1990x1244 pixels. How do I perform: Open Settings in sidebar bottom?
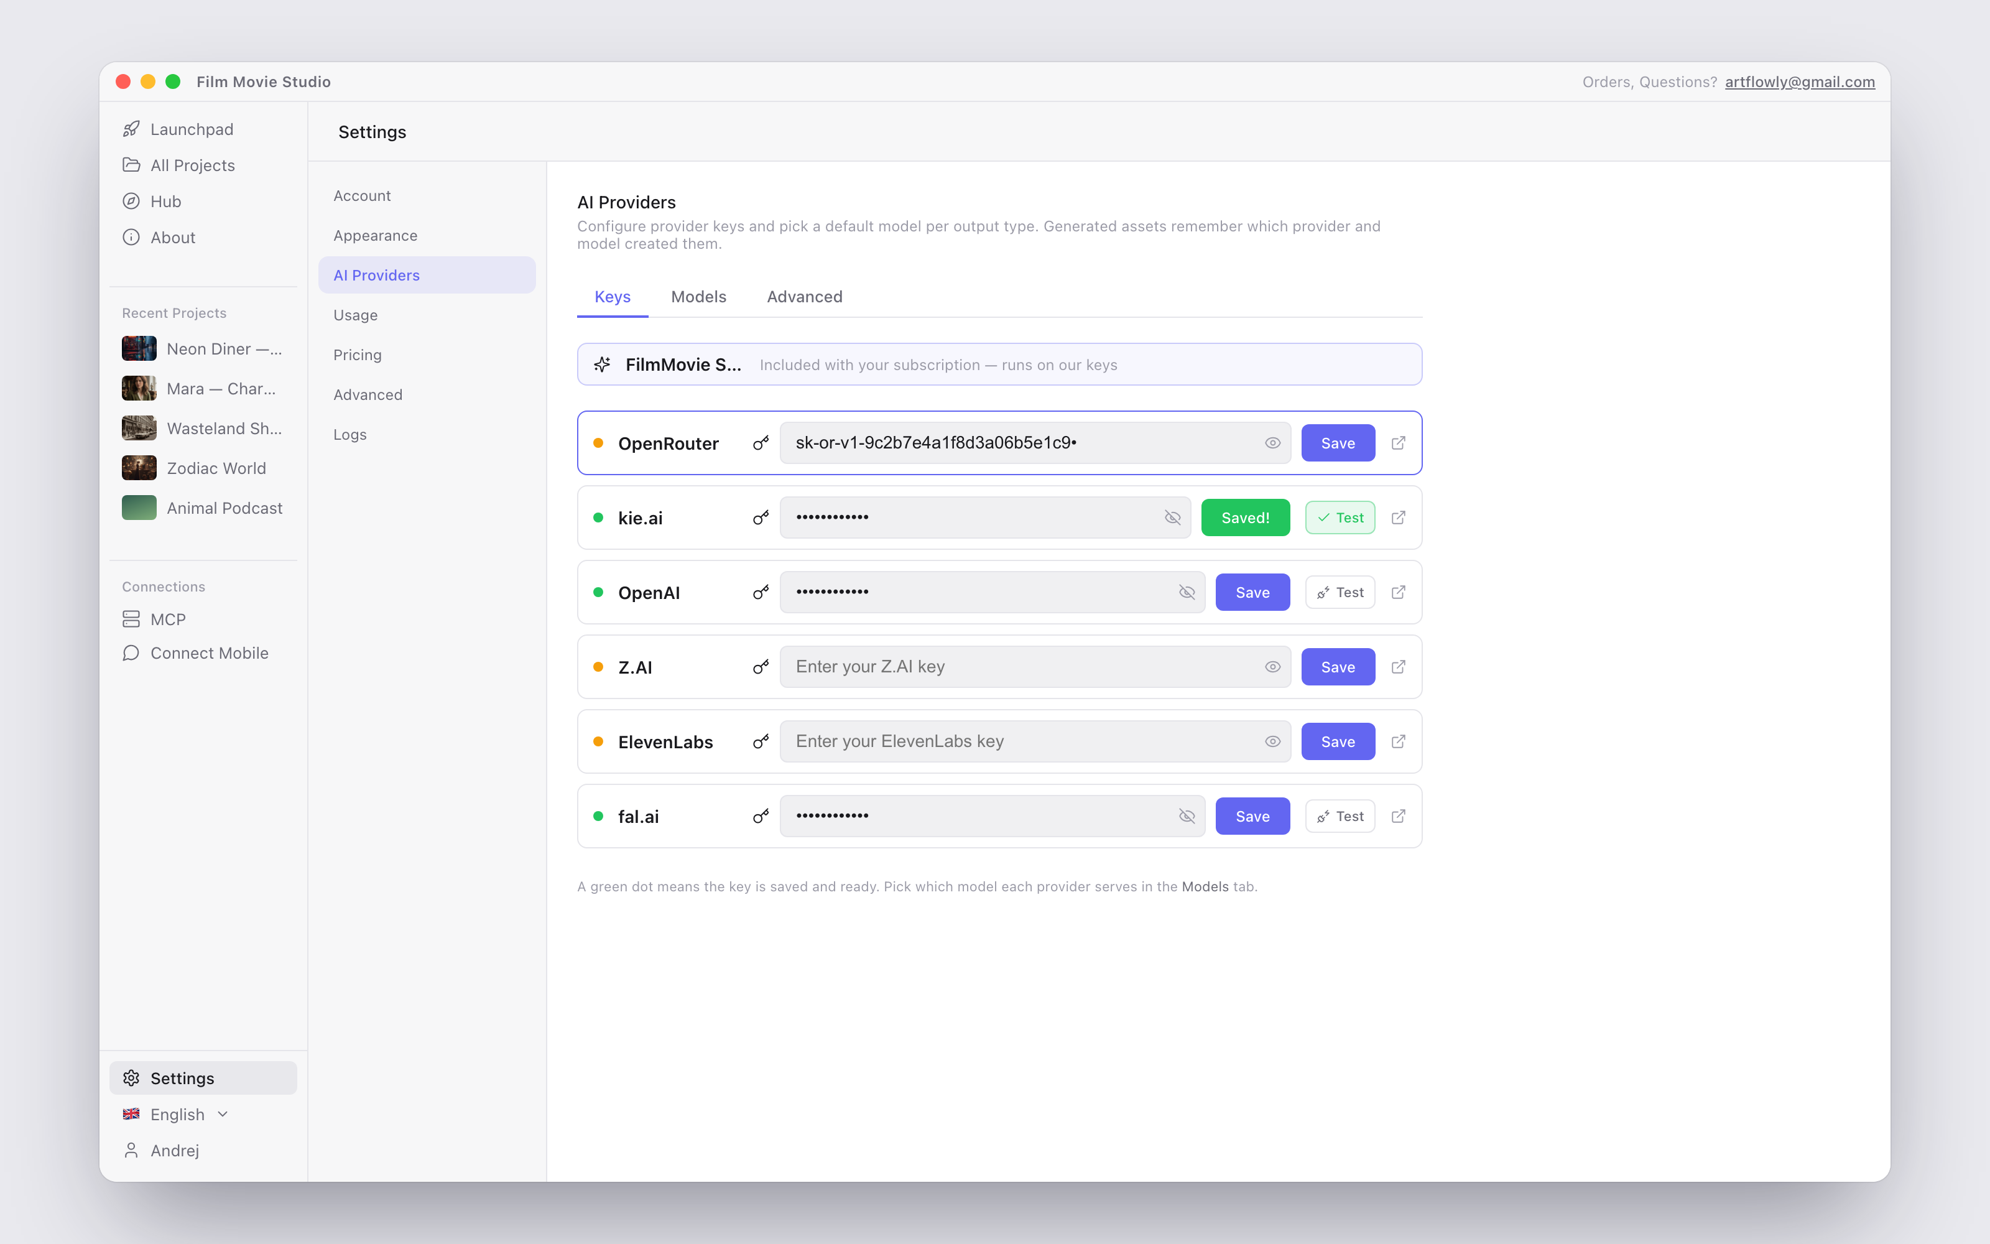click(x=203, y=1078)
